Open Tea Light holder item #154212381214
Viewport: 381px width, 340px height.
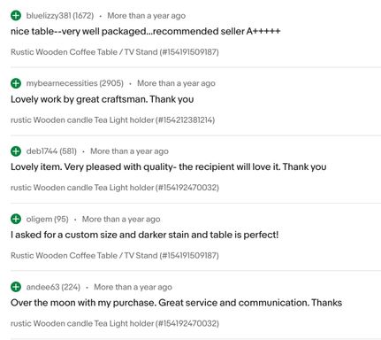112,120
